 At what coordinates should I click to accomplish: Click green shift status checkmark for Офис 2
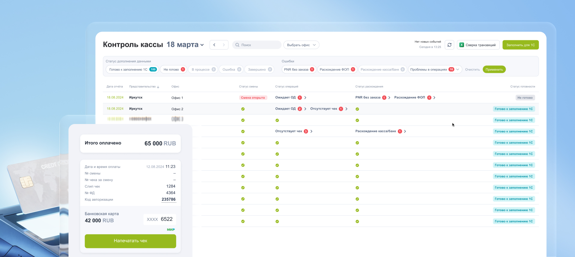tap(243, 109)
